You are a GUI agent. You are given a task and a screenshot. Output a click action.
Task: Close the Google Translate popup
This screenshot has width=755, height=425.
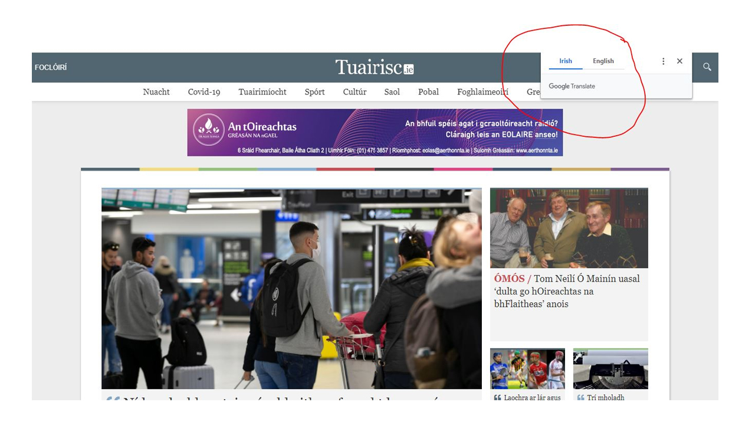pyautogui.click(x=679, y=61)
